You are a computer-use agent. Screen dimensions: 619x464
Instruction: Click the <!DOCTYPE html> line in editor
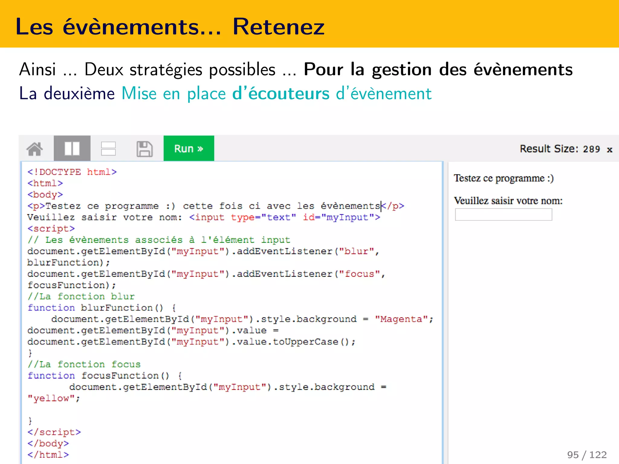click(x=72, y=172)
